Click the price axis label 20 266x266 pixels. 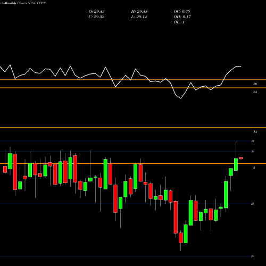click(x=253, y=256)
